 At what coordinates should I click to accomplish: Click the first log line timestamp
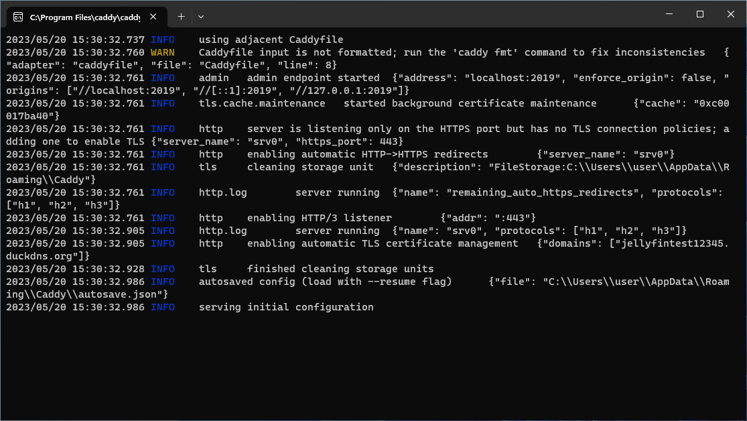pyautogui.click(x=74, y=39)
